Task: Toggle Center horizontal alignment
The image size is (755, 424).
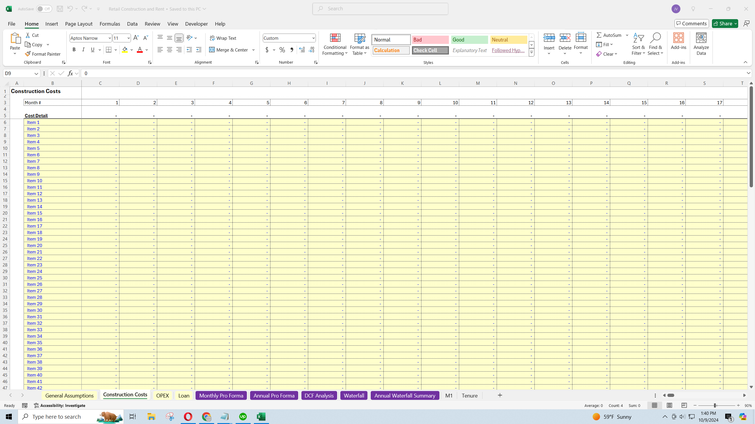Action: point(170,50)
